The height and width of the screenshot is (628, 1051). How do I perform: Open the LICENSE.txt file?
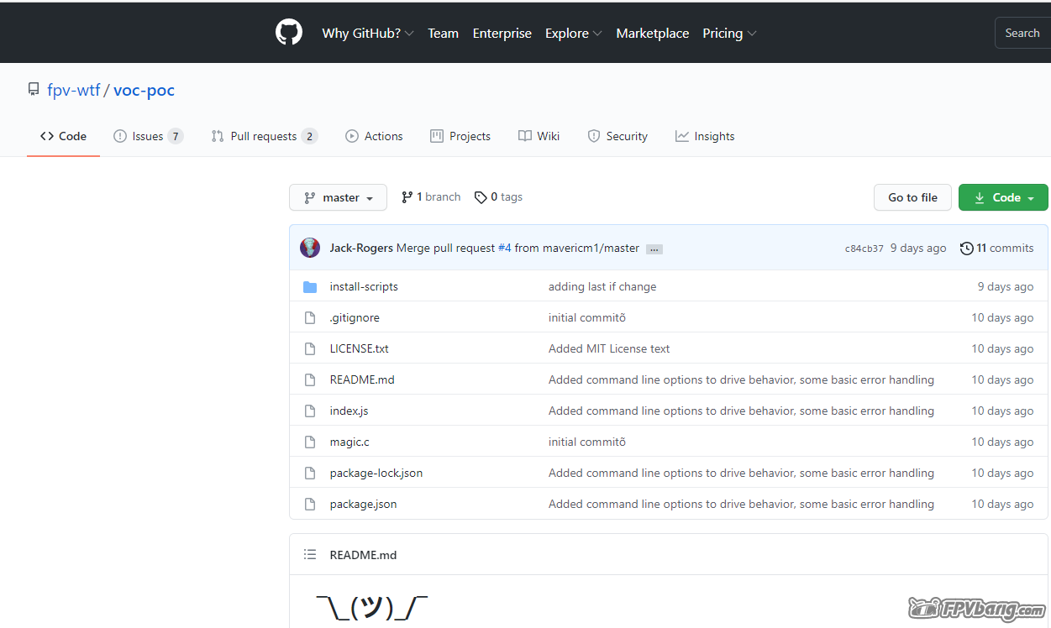(360, 349)
